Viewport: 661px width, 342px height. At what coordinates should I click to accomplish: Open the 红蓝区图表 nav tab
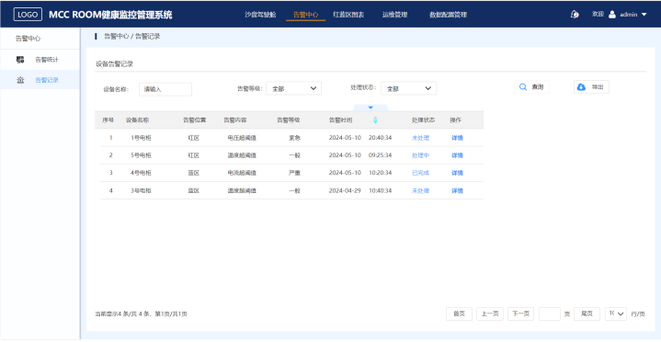click(x=348, y=15)
